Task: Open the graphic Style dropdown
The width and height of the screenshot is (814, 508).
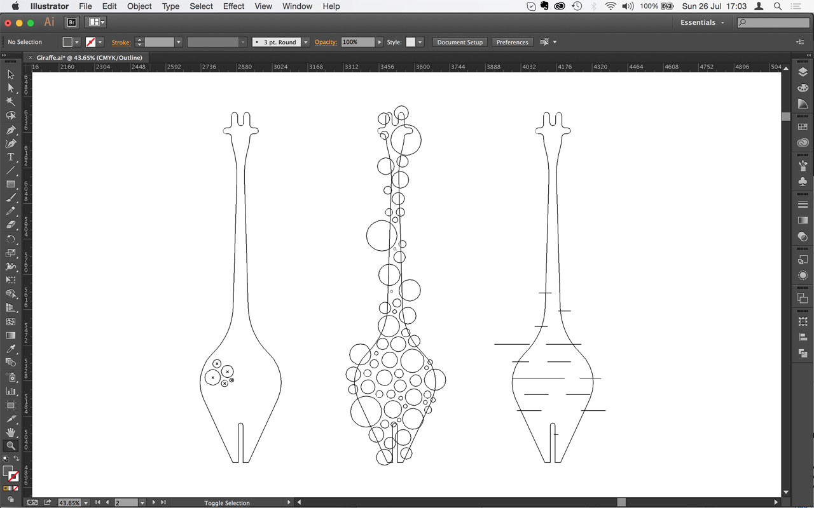Action: pyautogui.click(x=420, y=42)
